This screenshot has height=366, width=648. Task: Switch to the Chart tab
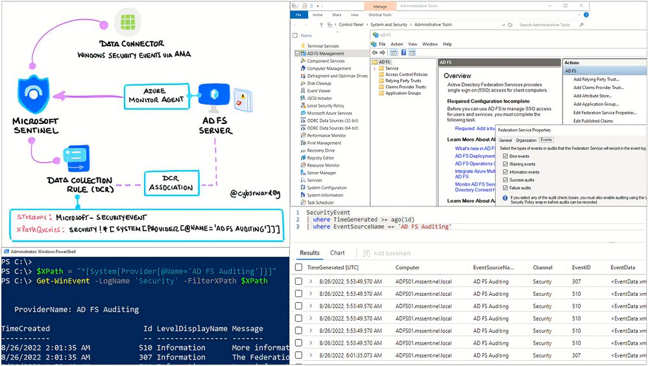pyautogui.click(x=337, y=253)
